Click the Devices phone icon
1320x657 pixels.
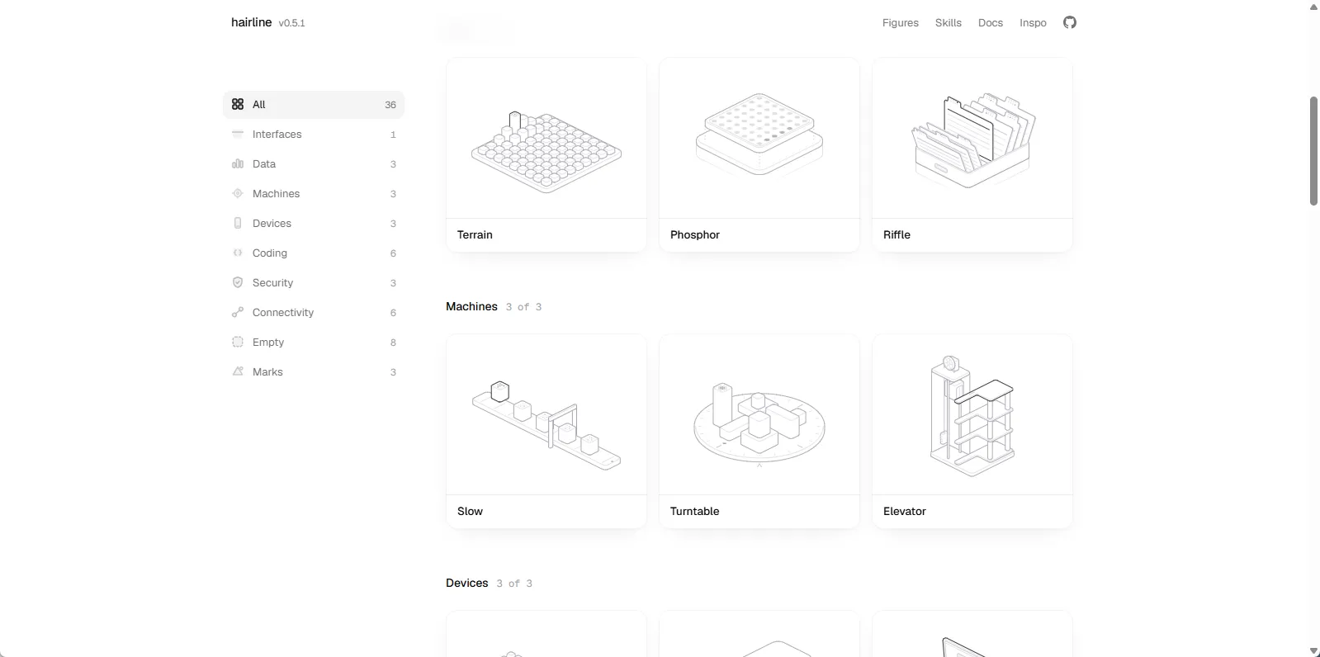(x=238, y=223)
